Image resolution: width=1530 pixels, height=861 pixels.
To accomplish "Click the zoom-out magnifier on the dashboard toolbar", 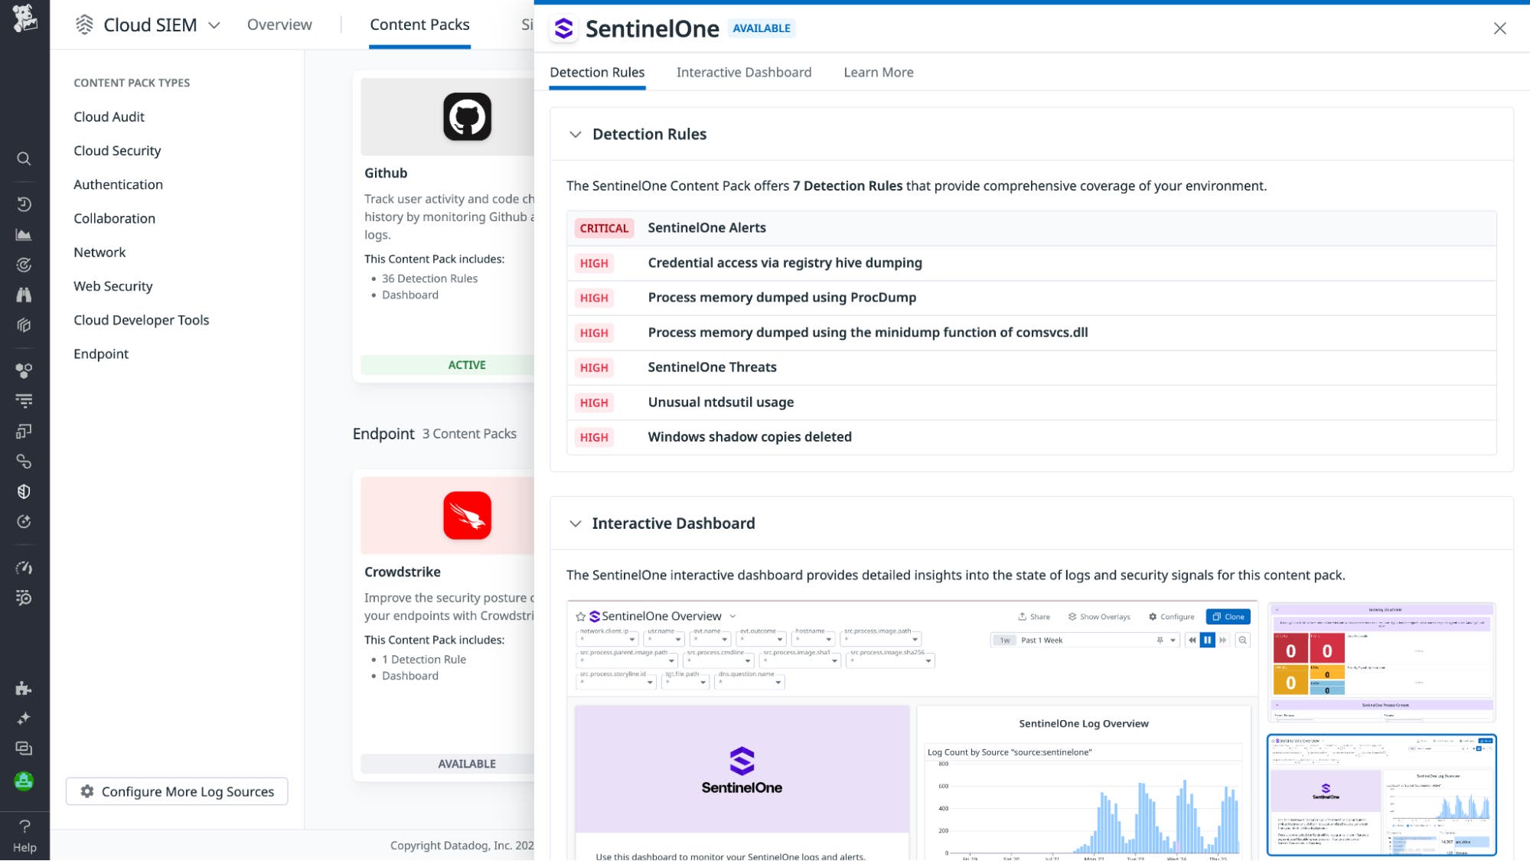I will 1243,640.
